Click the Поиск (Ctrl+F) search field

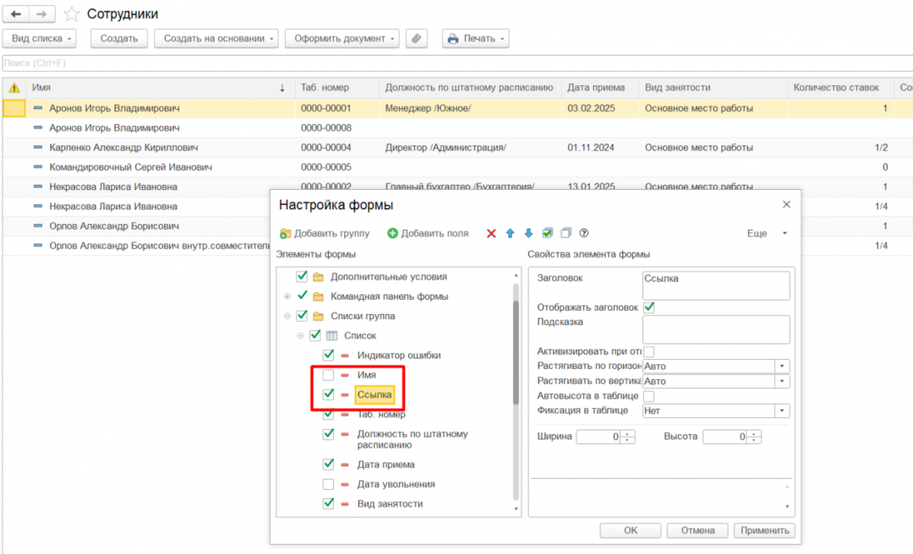(457, 62)
